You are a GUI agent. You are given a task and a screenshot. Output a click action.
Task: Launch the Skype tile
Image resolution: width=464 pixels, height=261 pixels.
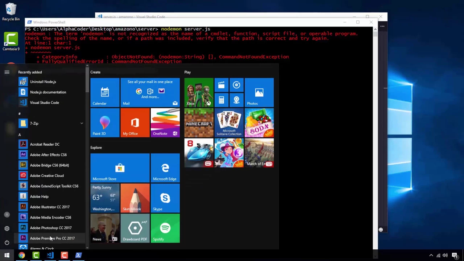(x=165, y=198)
